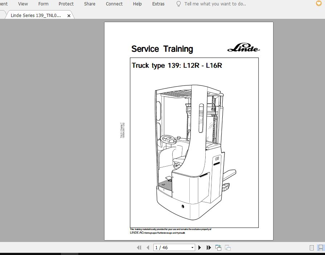Click the next view icon

point(228,248)
